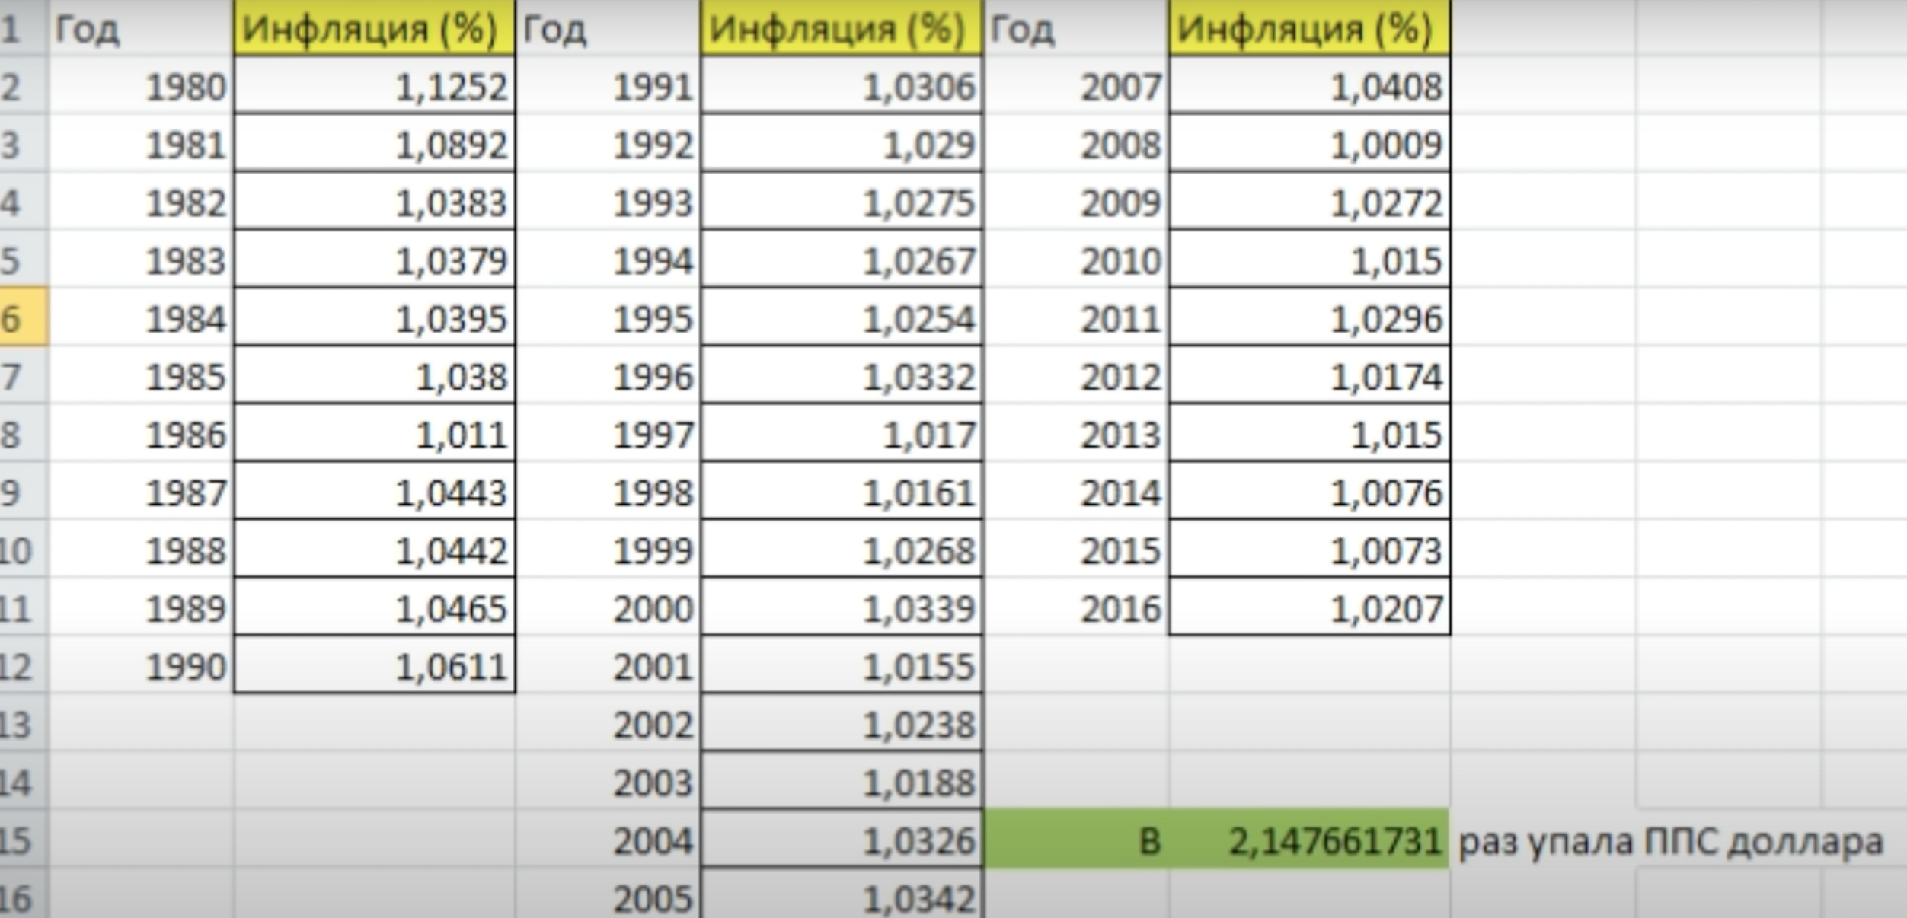Image resolution: width=1907 pixels, height=918 pixels.
Task: Select row header 2
Action: coord(24,86)
